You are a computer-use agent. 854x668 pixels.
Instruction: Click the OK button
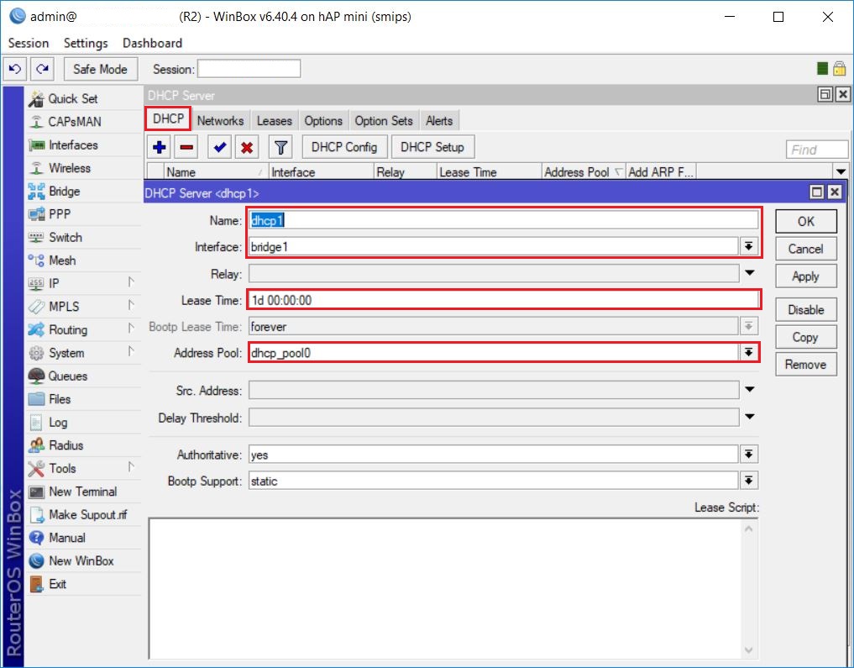click(x=806, y=221)
